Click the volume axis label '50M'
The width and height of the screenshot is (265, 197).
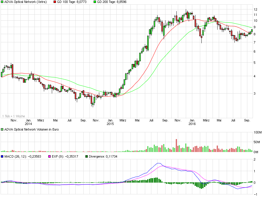pos(257,142)
